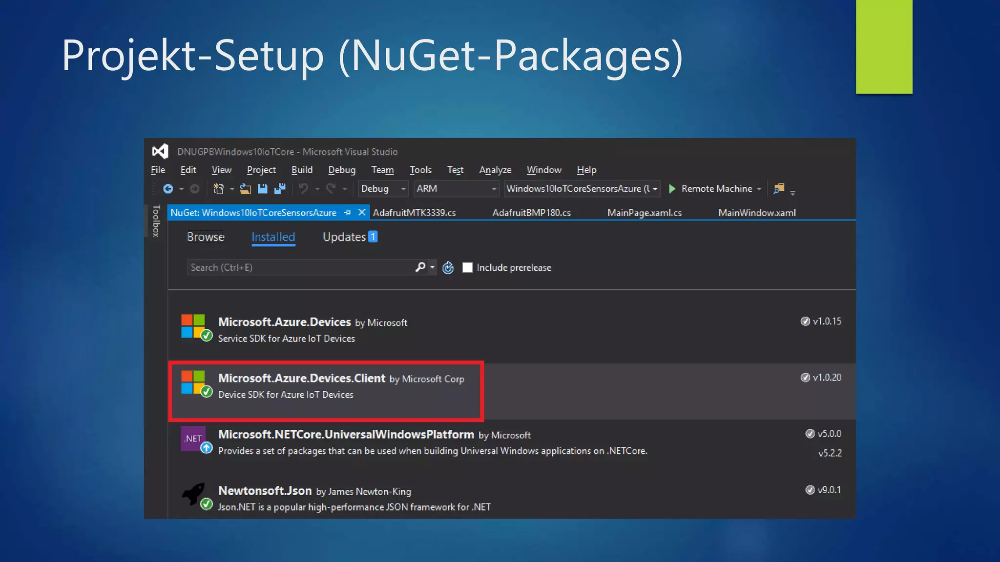Image resolution: width=1000 pixels, height=562 pixels.
Task: Open the AdafruitBMP180.cs document tab
Action: tap(531, 213)
